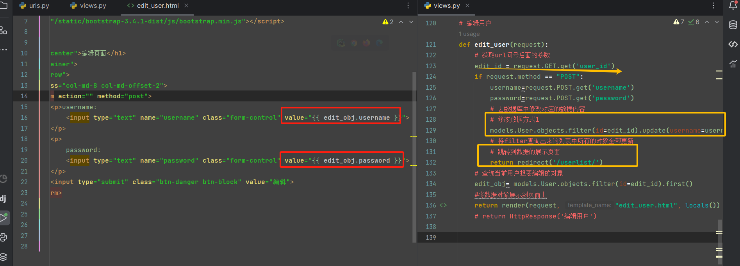Click the '# 查询当前用户想要编辑的对象' comment
This screenshot has width=740, height=266.
click(519, 173)
